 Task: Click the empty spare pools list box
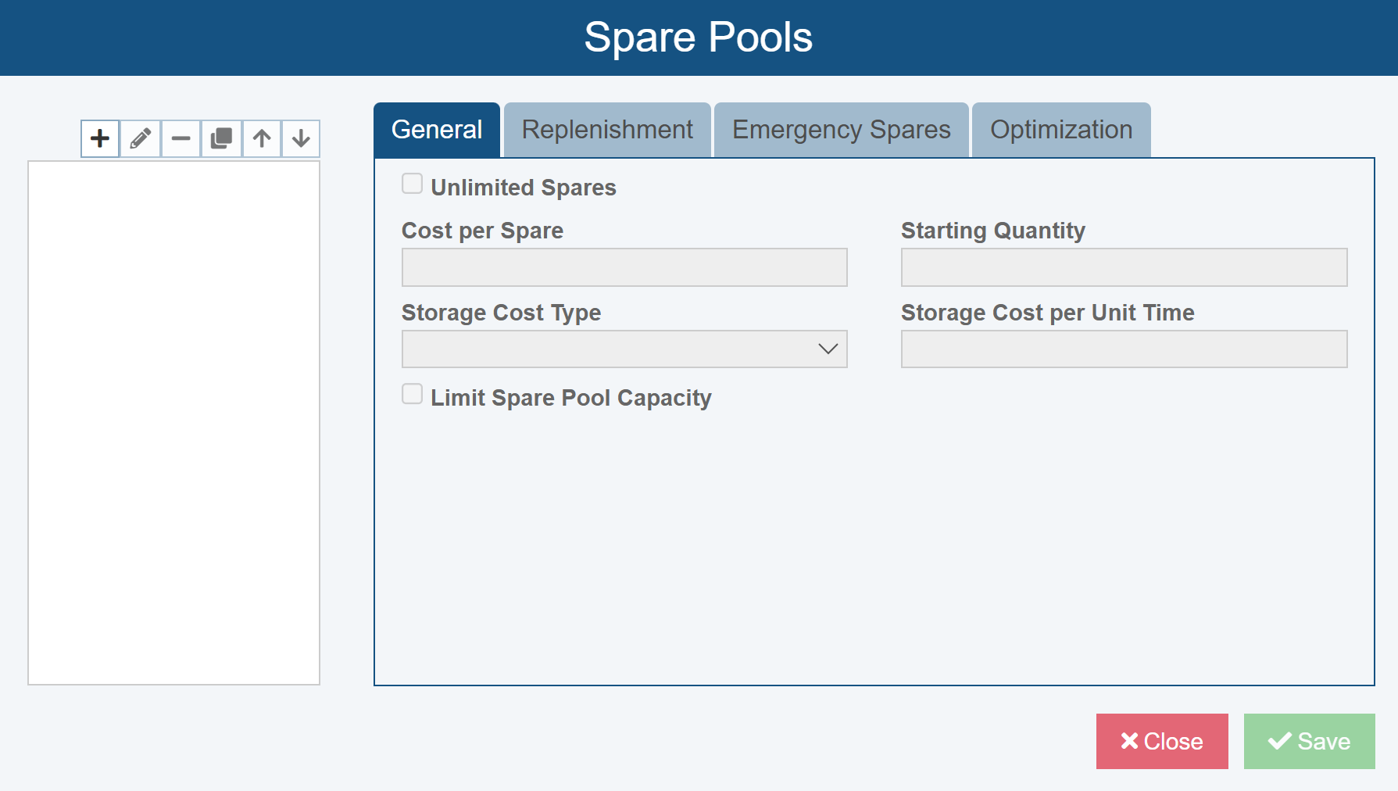173,422
